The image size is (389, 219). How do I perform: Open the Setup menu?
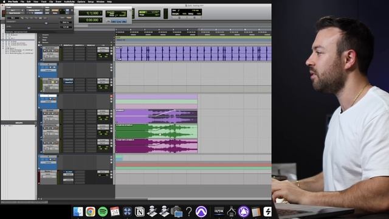click(x=91, y=1)
